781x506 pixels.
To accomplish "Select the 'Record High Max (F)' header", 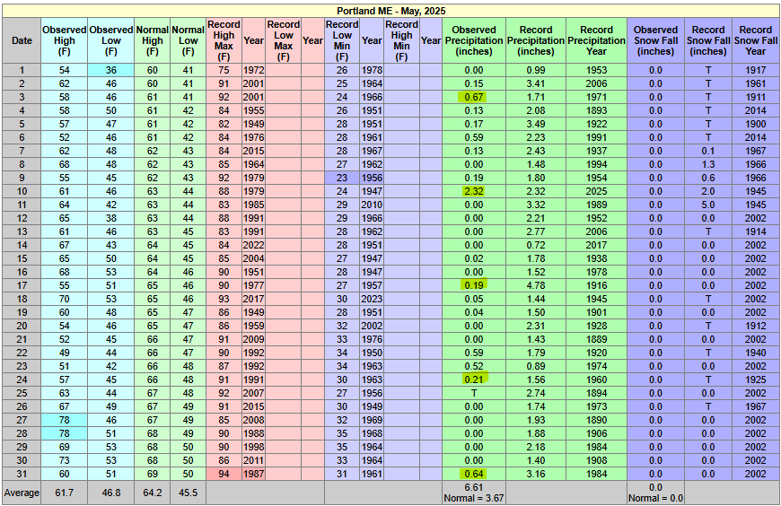I will (224, 40).
